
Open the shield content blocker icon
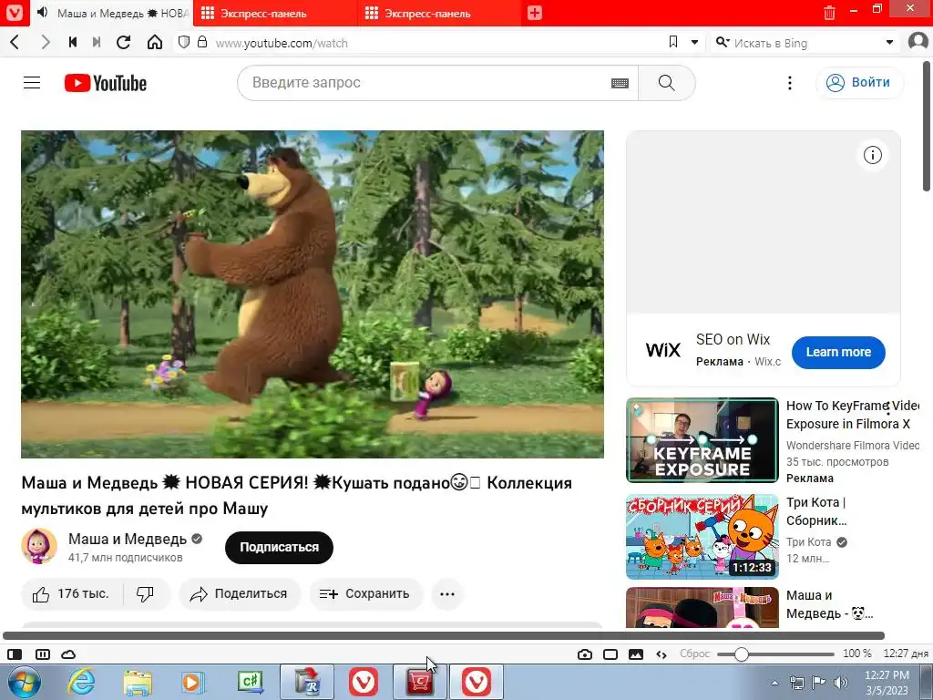(x=184, y=42)
